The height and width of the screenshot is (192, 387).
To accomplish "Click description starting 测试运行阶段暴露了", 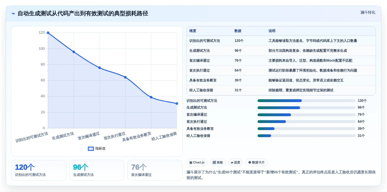I will (x=313, y=70).
